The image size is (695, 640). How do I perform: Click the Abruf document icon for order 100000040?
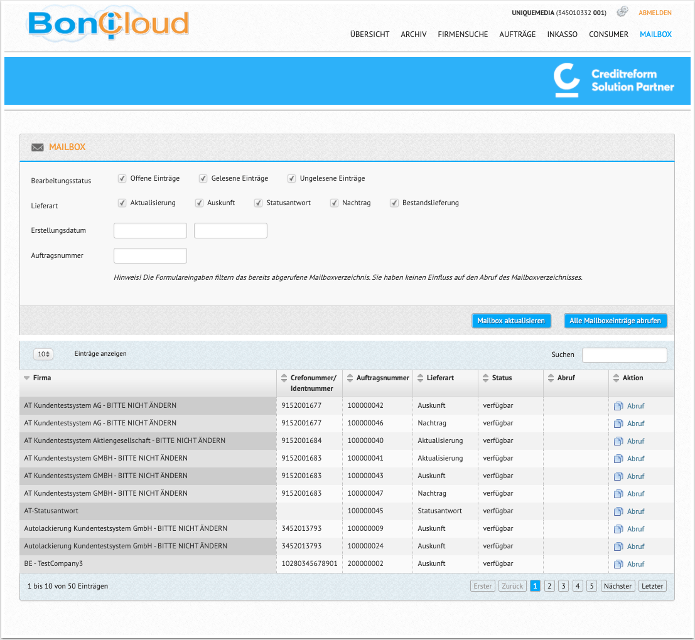[618, 441]
